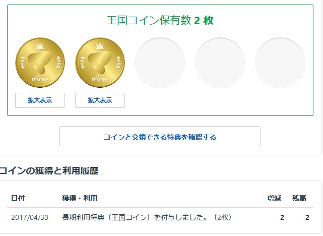Select the fourth empty coin slot

(x=220, y=63)
